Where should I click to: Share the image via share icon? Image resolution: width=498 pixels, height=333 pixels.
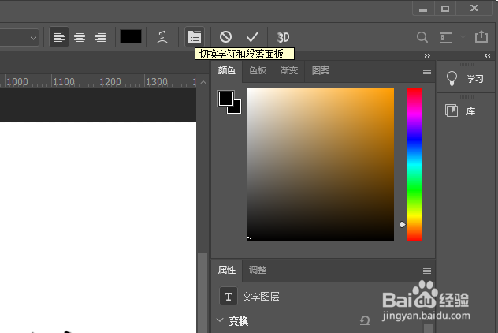(481, 36)
